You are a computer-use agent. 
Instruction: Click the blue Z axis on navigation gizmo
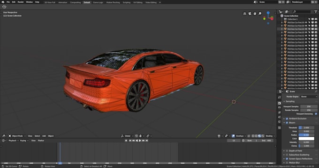268,13
